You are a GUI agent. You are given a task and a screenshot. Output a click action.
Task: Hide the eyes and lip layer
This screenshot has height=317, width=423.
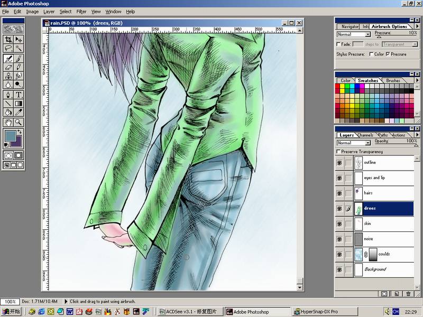[x=339, y=178]
